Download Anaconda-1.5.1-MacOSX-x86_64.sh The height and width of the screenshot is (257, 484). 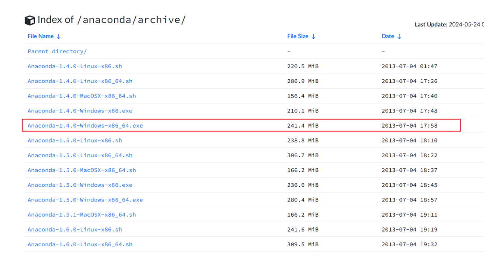pos(82,214)
